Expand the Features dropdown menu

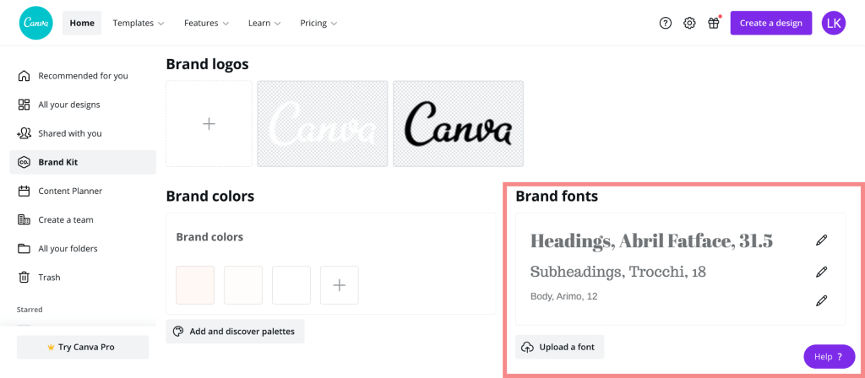point(206,23)
